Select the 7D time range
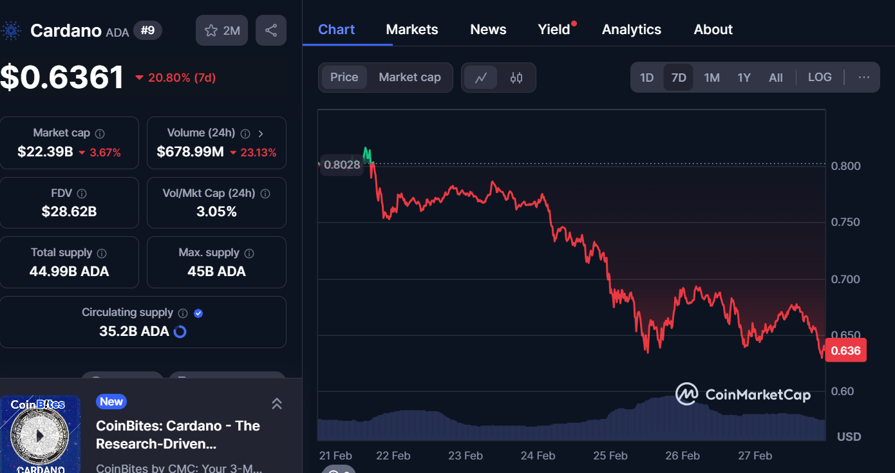The height and width of the screenshot is (473, 895). (679, 78)
